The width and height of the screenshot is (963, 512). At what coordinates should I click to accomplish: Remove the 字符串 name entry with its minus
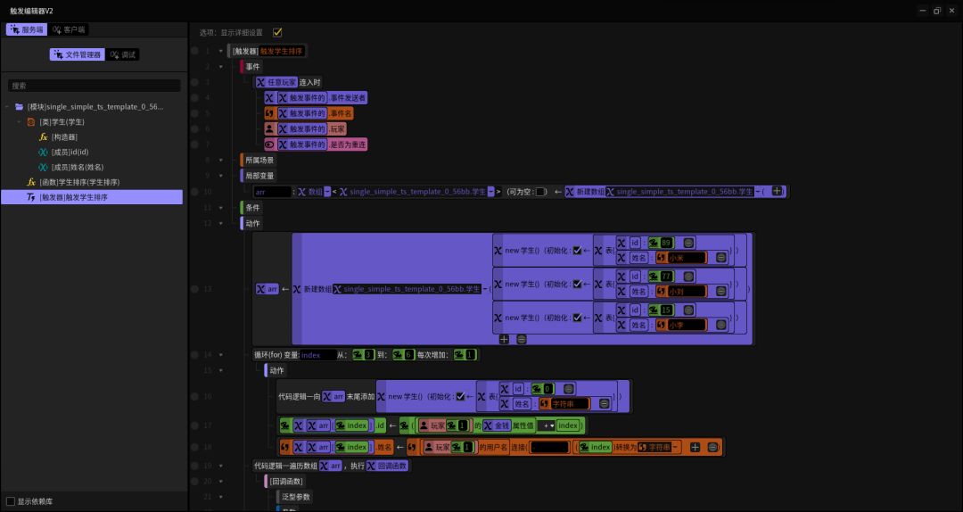tap(605, 404)
